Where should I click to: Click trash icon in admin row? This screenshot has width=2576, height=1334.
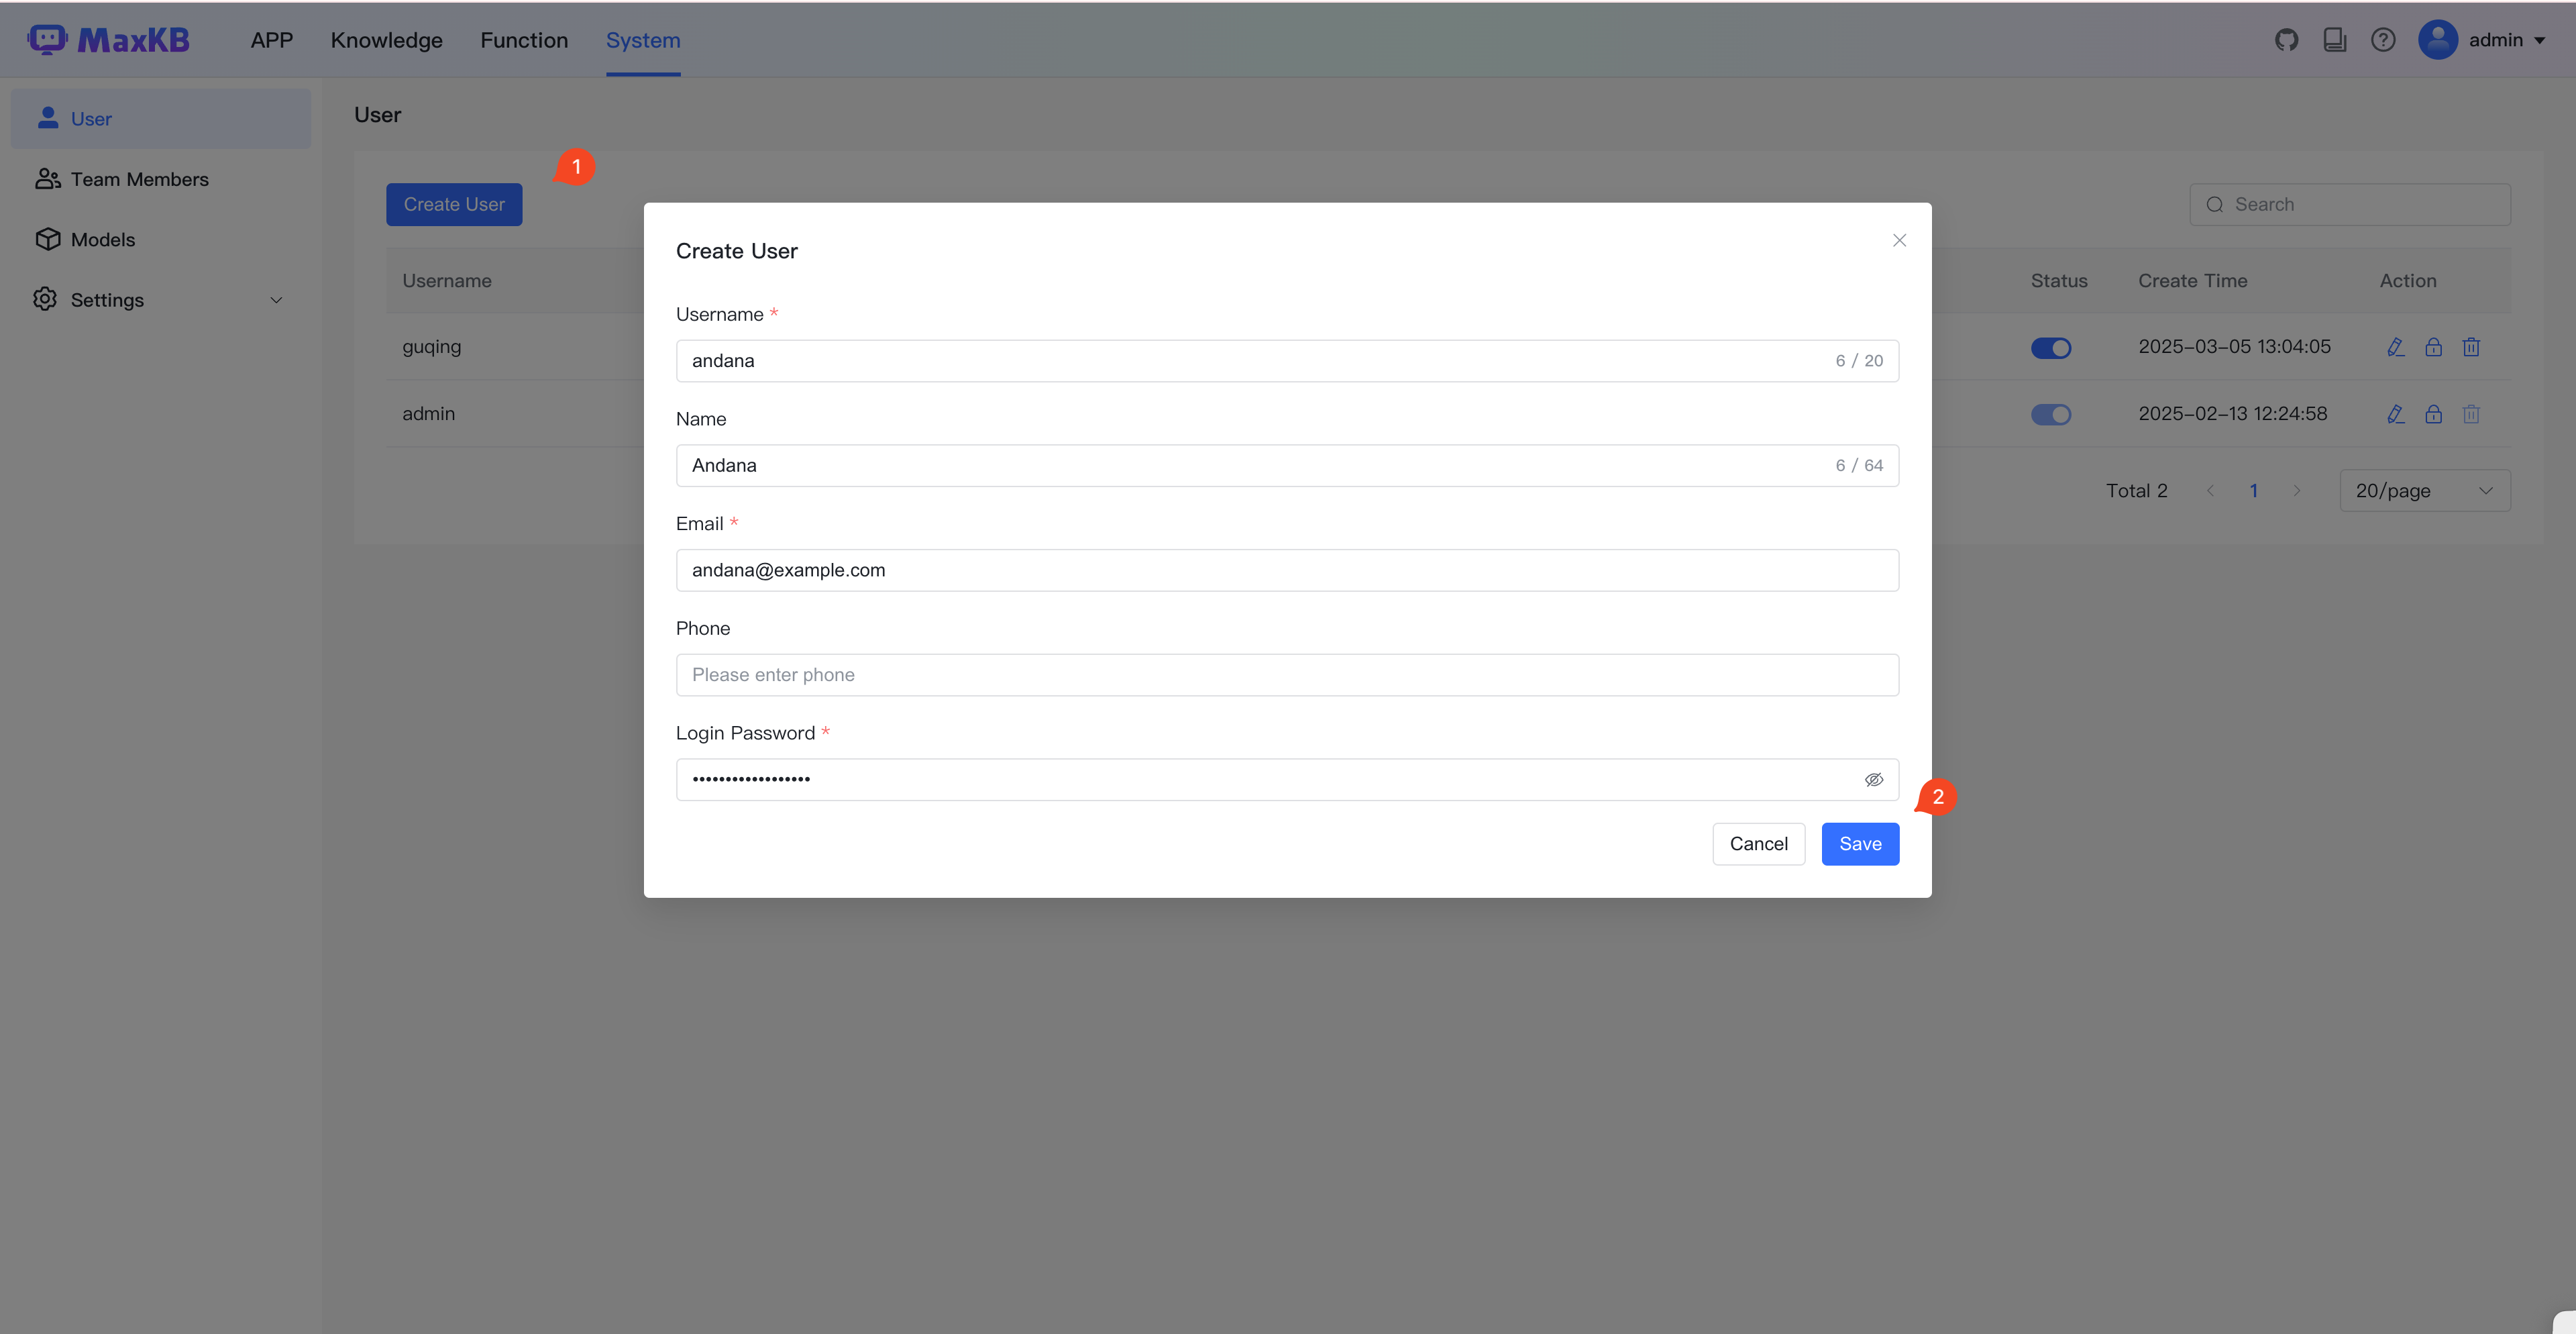point(2471,414)
